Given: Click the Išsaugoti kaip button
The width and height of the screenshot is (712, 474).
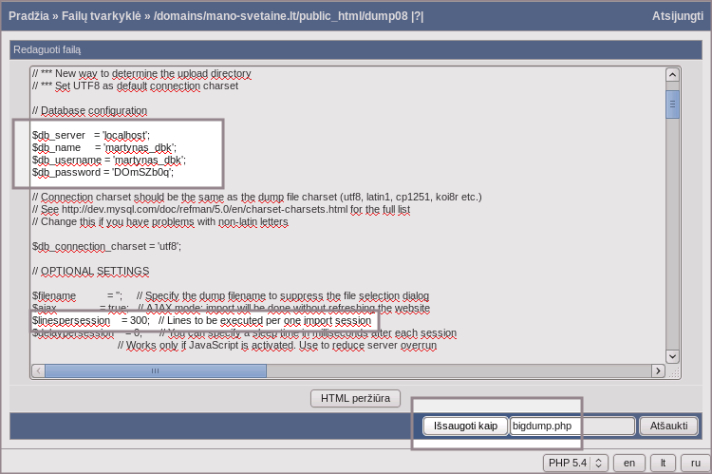Looking at the screenshot, I should pyautogui.click(x=465, y=426).
